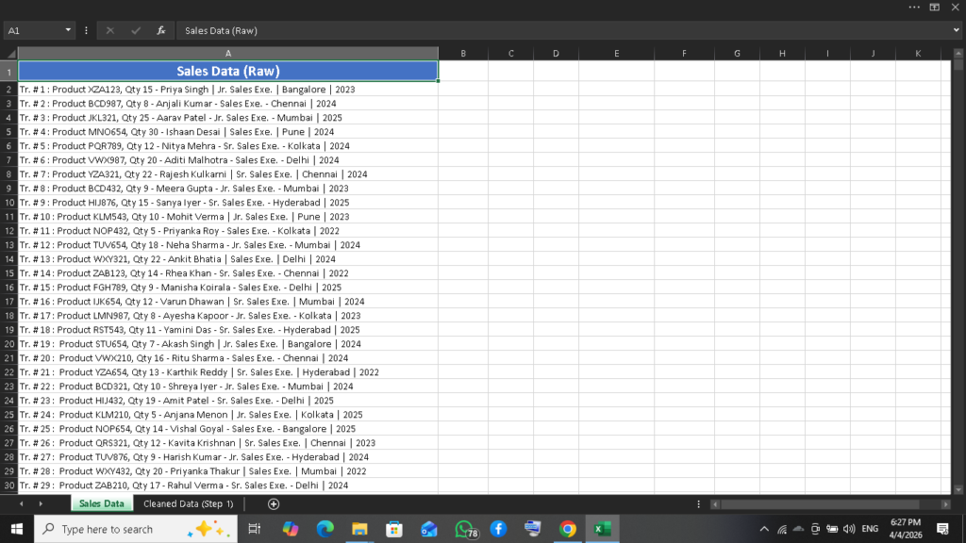This screenshot has width=966, height=543.
Task: Open the Name Box dropdown arrow
Action: [68, 30]
